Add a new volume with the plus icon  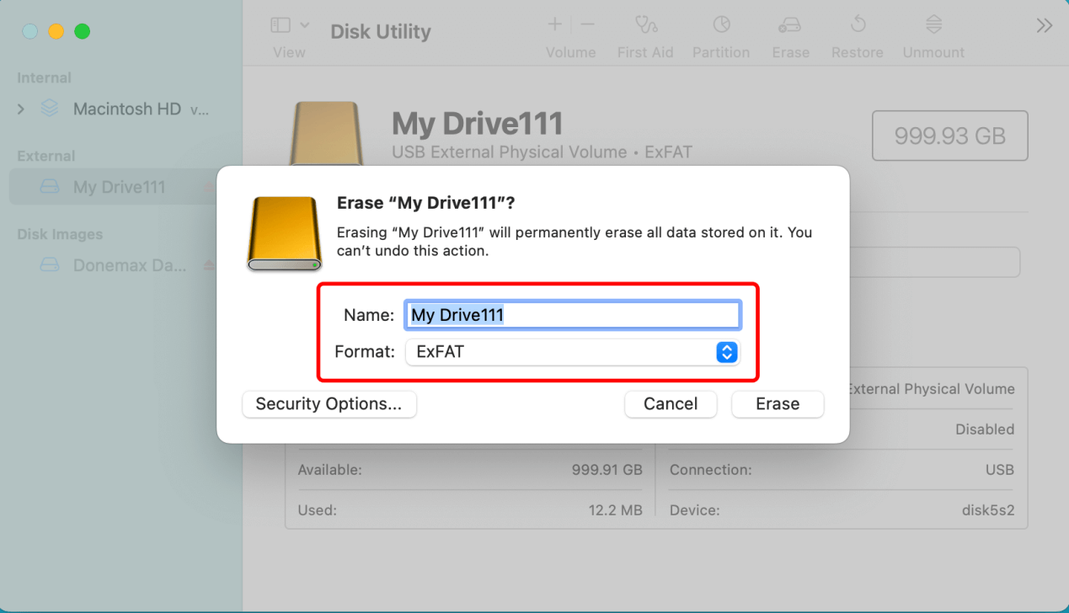point(553,24)
